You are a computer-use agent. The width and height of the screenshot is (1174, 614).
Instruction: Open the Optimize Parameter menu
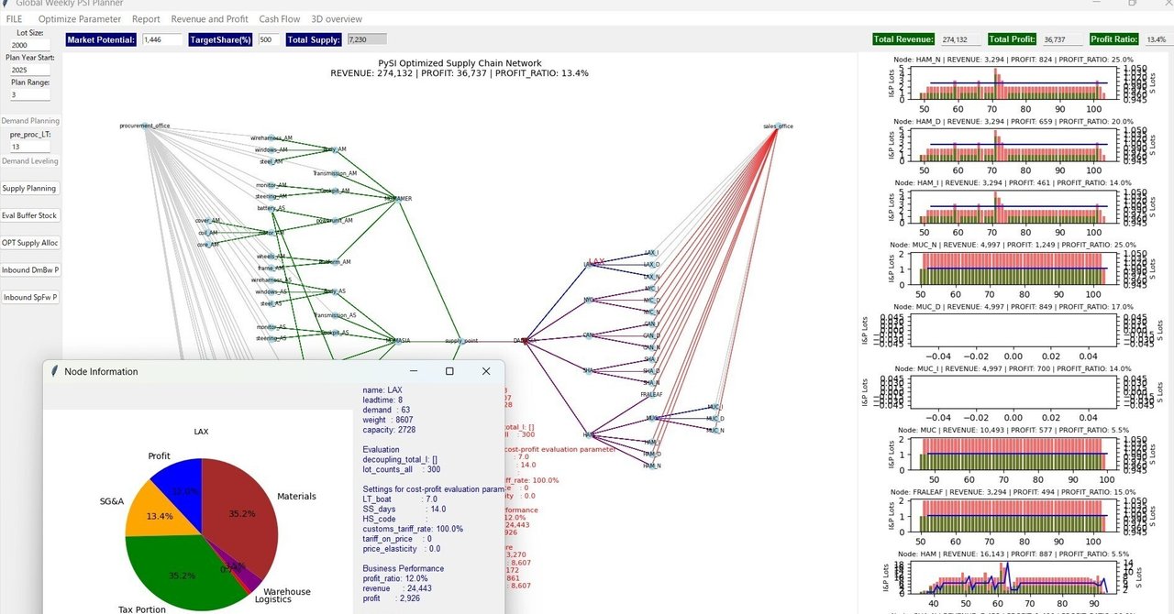[x=79, y=18]
